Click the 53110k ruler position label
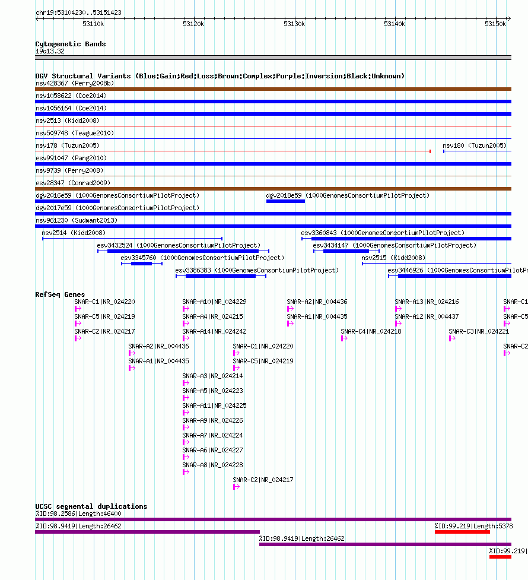 tap(93, 24)
